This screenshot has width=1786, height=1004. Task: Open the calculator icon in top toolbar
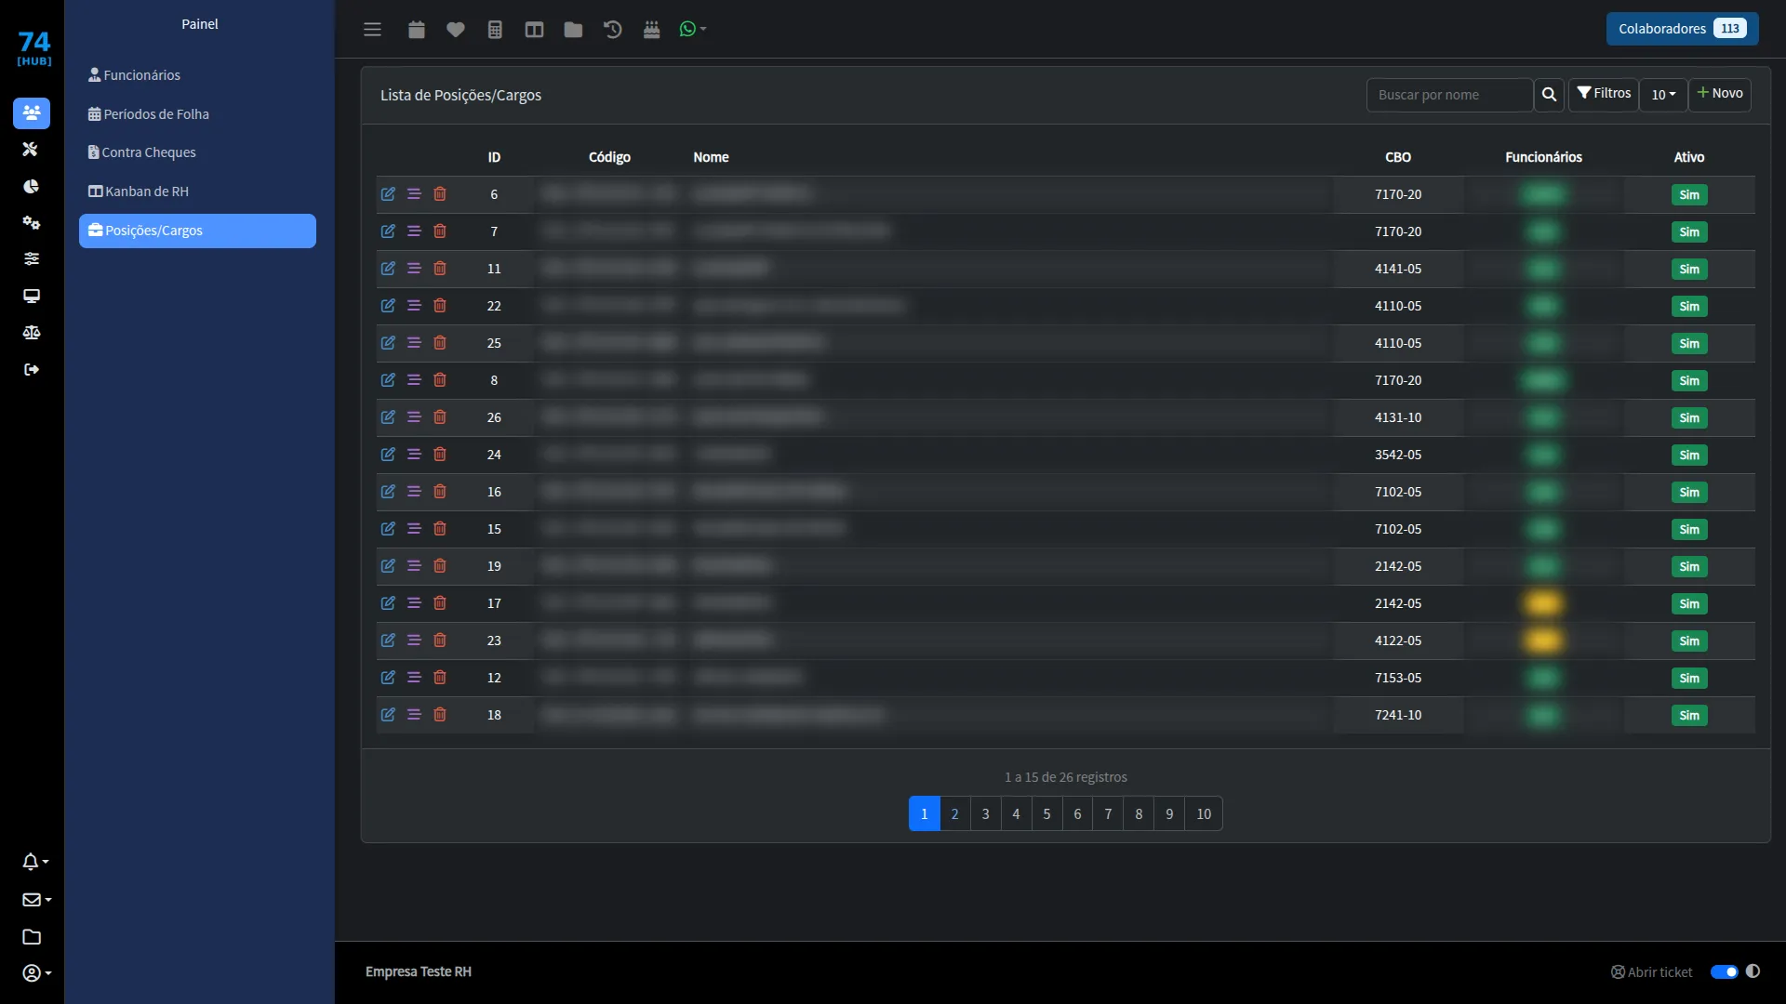(x=495, y=30)
